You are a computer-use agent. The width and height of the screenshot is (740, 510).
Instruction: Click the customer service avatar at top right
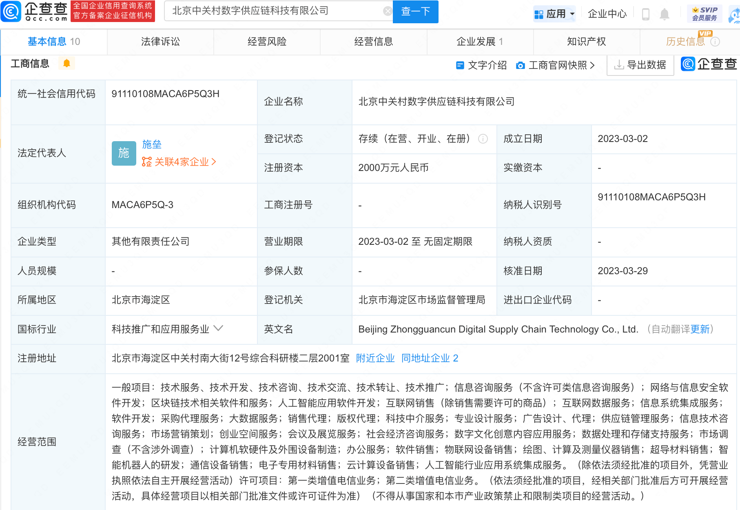pos(734,15)
